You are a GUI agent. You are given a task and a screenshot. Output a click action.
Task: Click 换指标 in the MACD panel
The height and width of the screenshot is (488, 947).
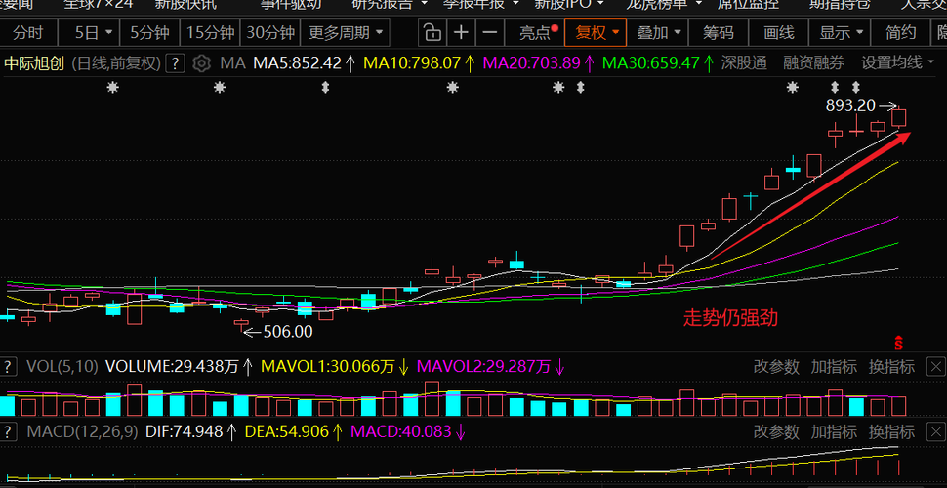click(x=891, y=431)
